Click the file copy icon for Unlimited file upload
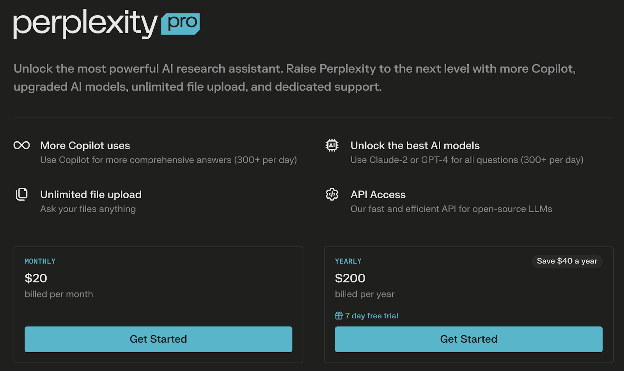Image resolution: width=624 pixels, height=371 pixels. pyautogui.click(x=21, y=194)
